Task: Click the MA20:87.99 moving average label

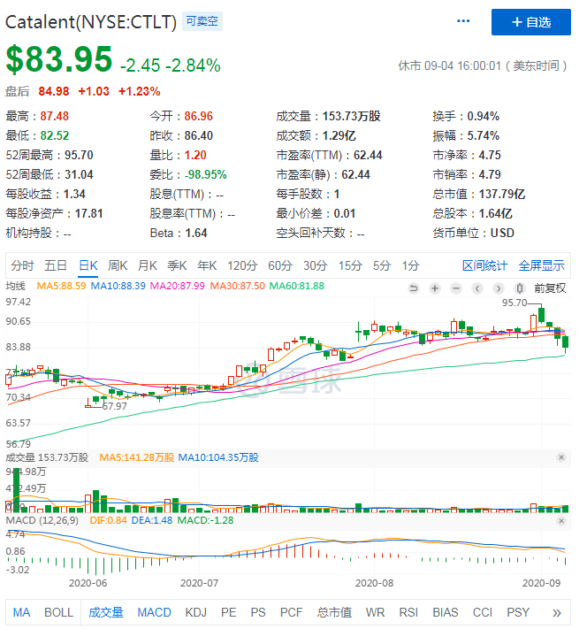Action: pyautogui.click(x=177, y=286)
